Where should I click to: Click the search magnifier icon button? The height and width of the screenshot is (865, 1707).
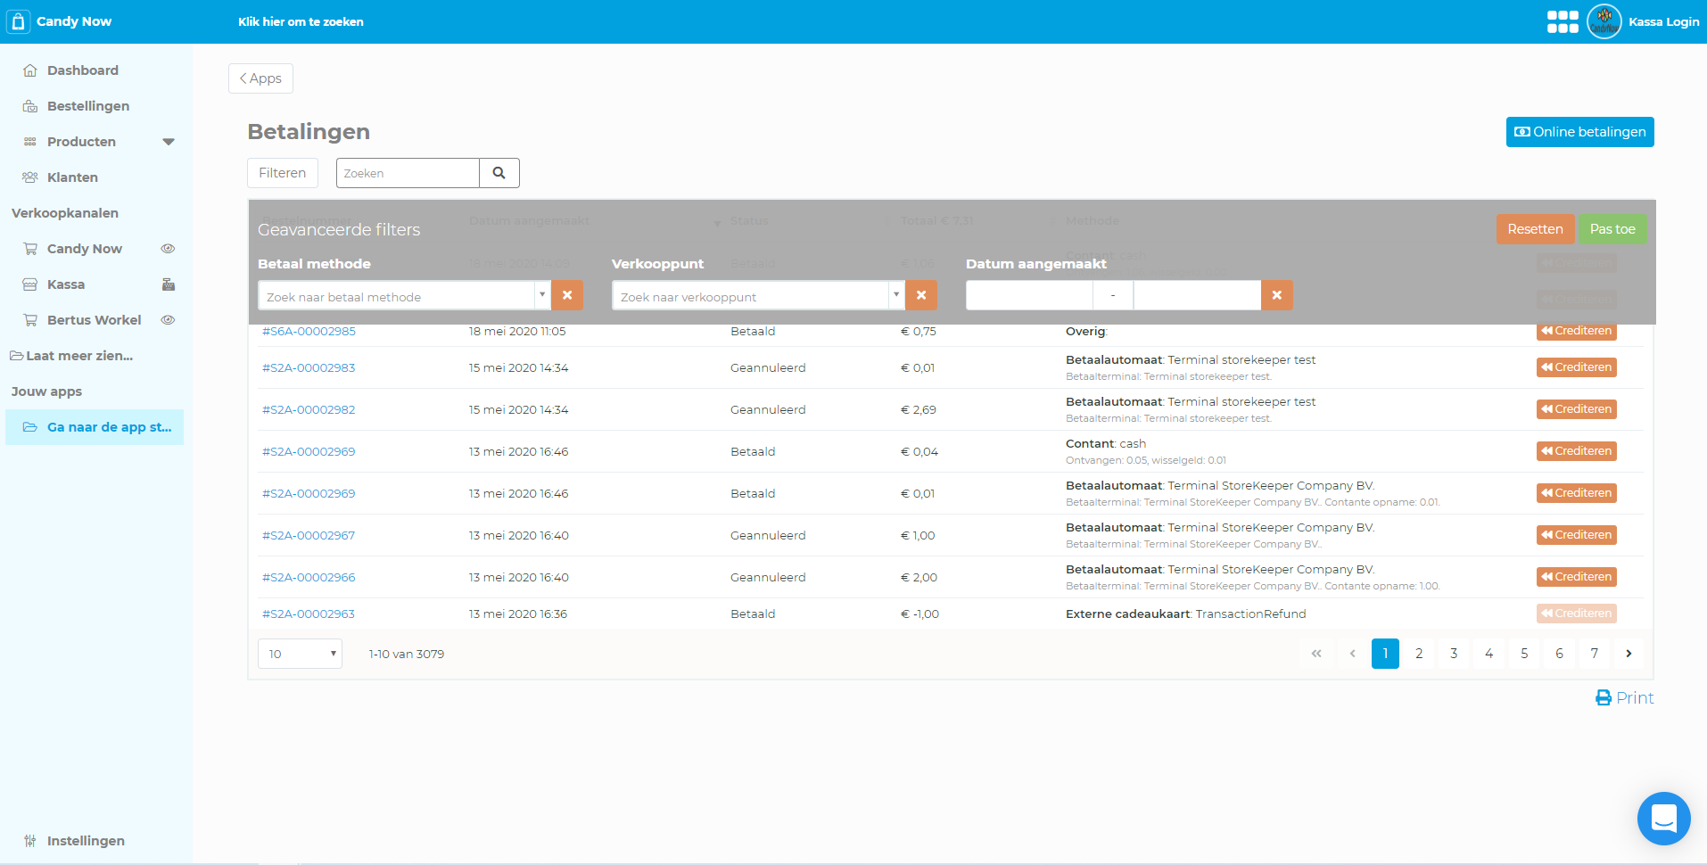(499, 173)
